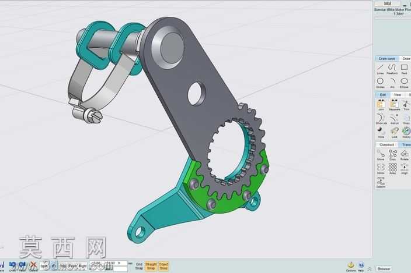The height and width of the screenshot is (273, 411).
Task: Click the Lock objects tool
Action: (394, 133)
